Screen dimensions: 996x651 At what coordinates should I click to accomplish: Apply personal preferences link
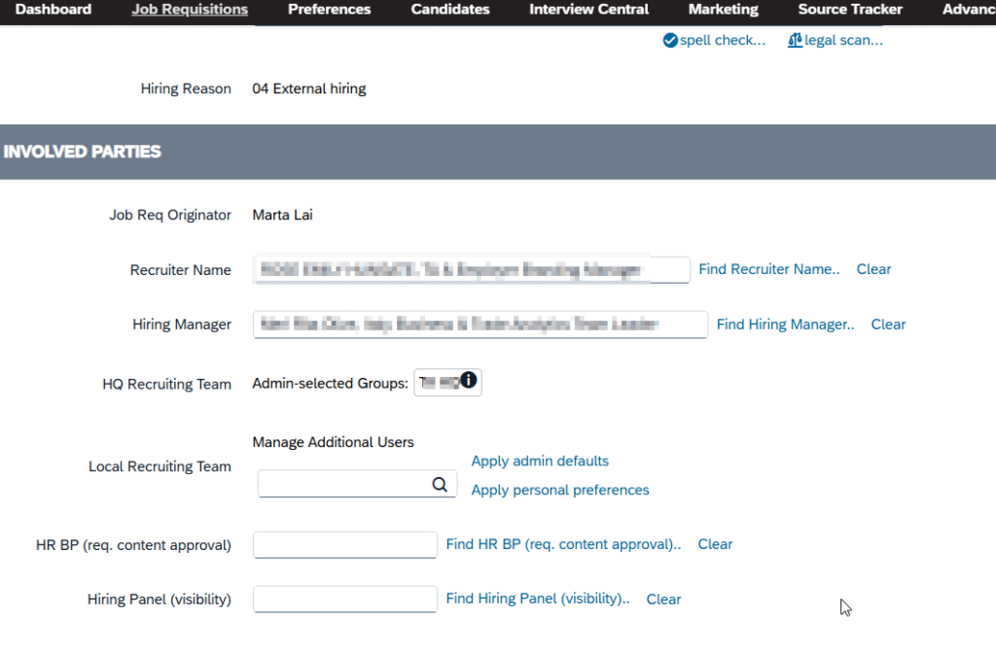(x=560, y=490)
